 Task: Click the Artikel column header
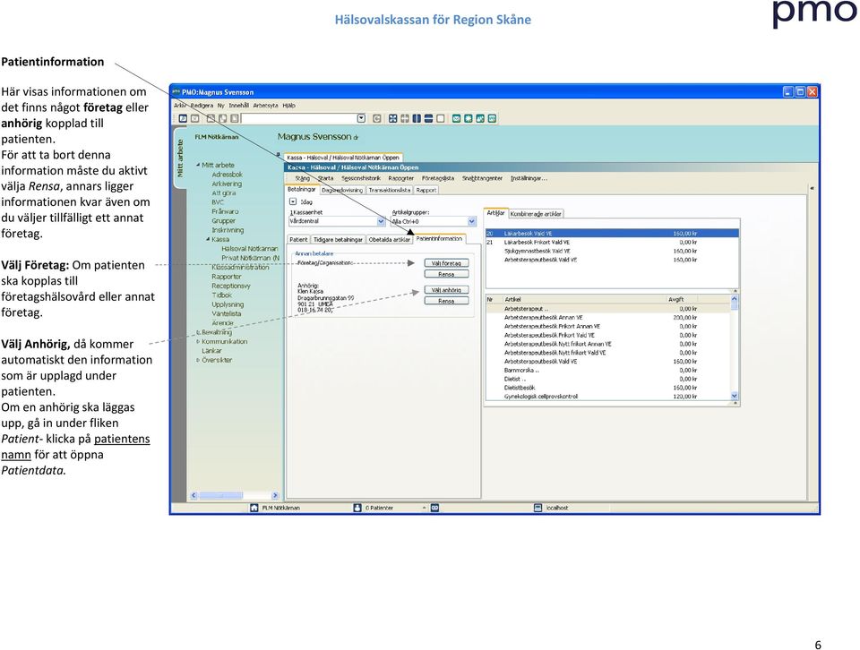(583, 299)
